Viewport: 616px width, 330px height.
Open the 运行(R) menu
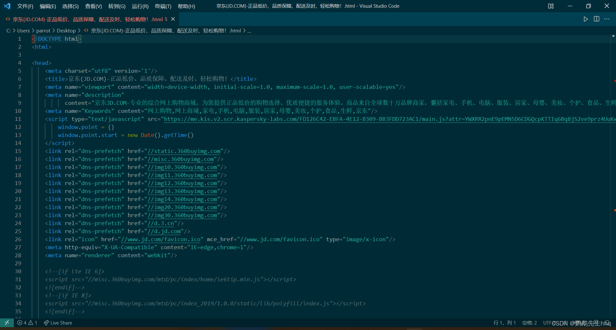[140, 6]
